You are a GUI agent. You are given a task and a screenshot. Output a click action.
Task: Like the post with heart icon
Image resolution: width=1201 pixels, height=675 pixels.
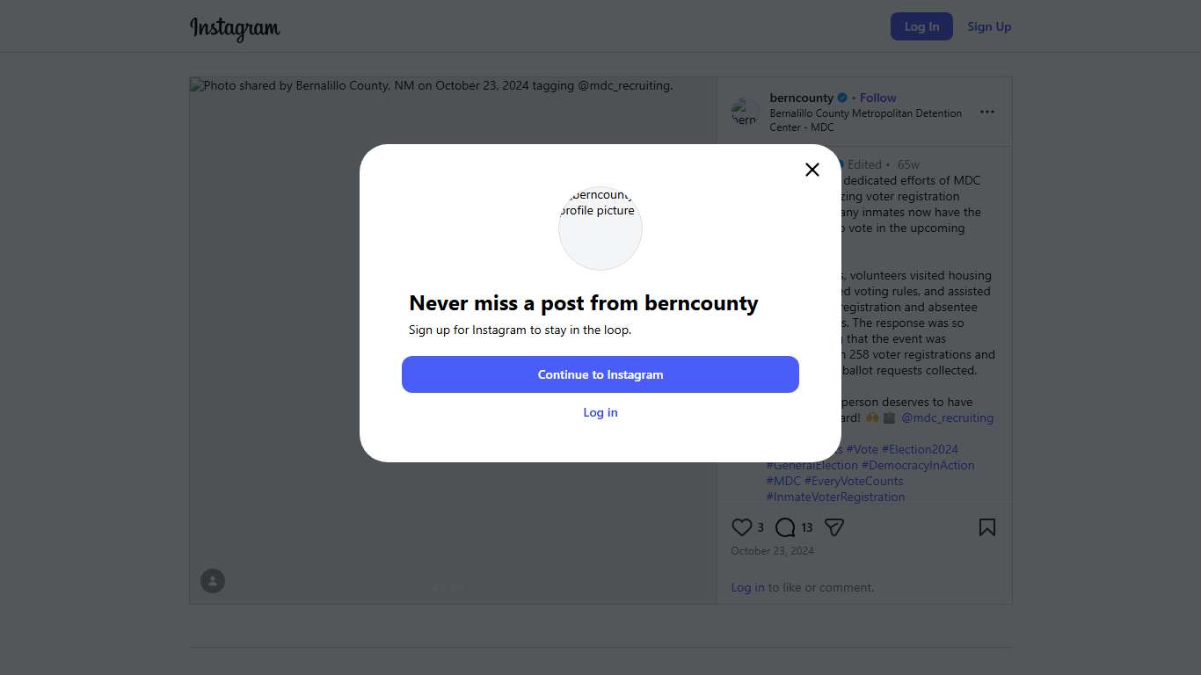click(741, 527)
